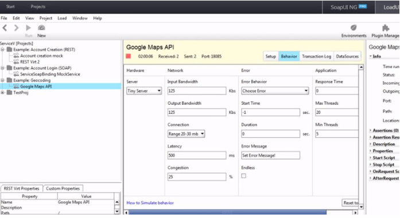
Task: Click the Start tab in top bar
Action: click(x=10, y=7)
